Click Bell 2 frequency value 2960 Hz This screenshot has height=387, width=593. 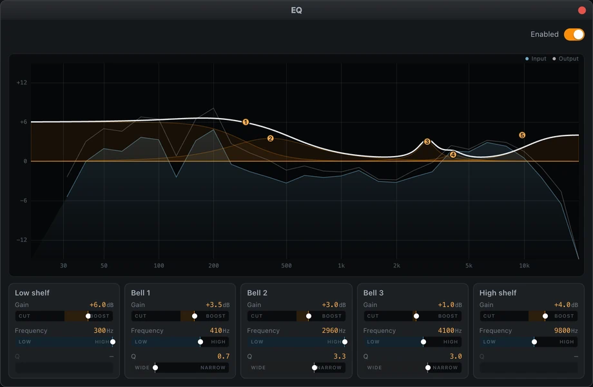(x=334, y=330)
